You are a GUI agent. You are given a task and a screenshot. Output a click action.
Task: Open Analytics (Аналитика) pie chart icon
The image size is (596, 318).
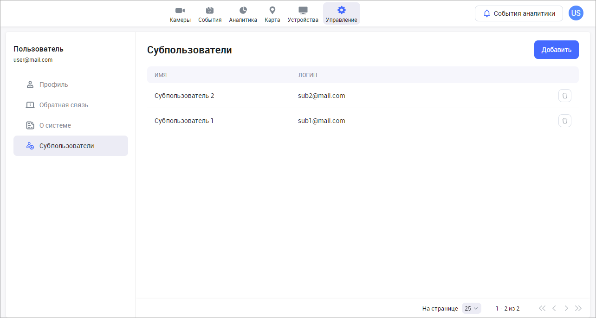[243, 14]
